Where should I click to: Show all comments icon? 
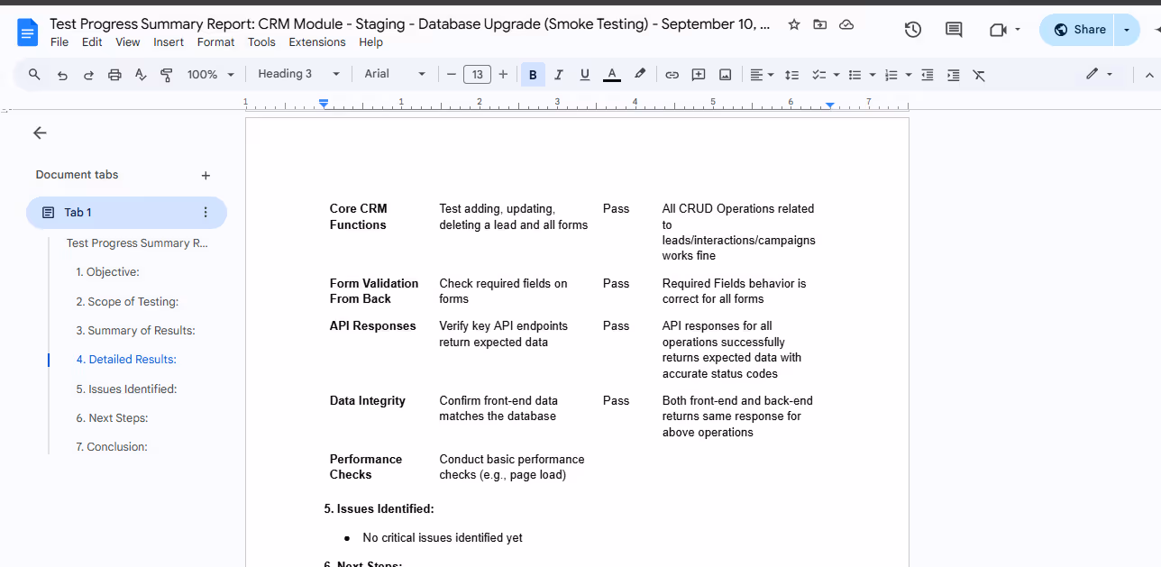(x=954, y=30)
